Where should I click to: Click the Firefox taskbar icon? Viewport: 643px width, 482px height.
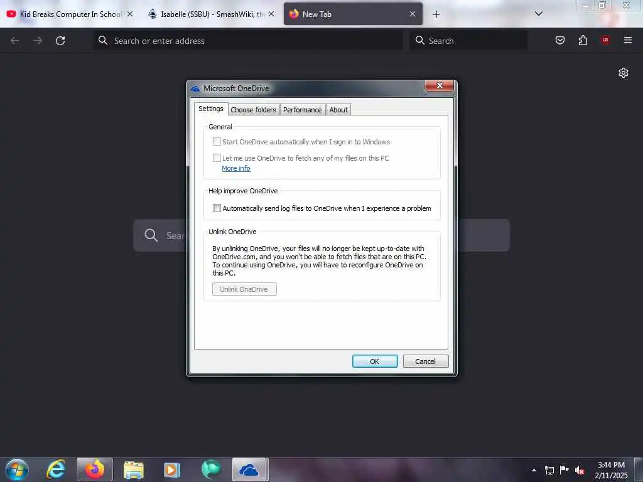[x=95, y=469]
